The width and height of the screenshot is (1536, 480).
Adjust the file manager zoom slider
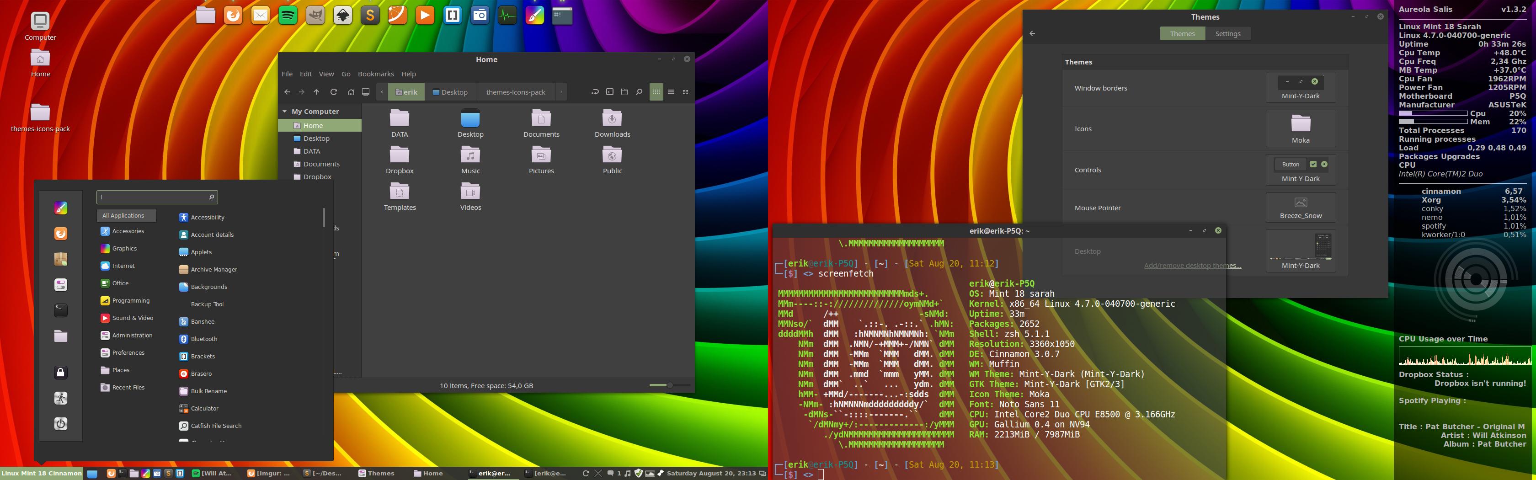tap(670, 385)
